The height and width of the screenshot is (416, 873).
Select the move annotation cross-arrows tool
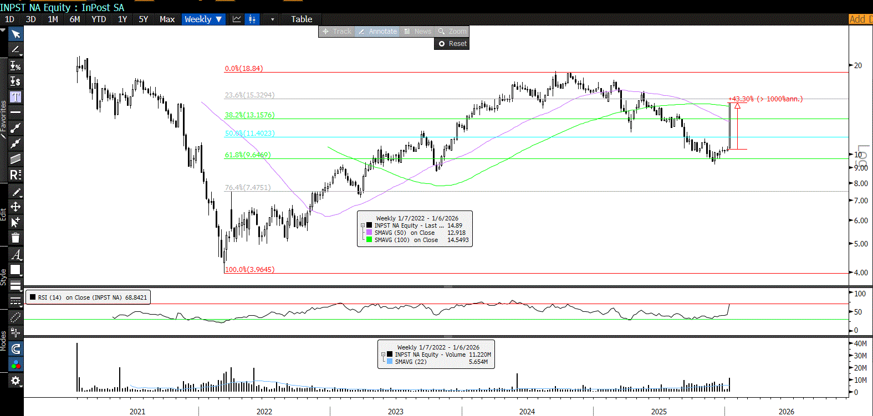pos(16,207)
